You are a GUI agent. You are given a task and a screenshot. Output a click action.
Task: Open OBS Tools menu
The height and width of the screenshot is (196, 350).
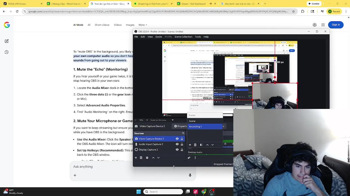coord(198,37)
